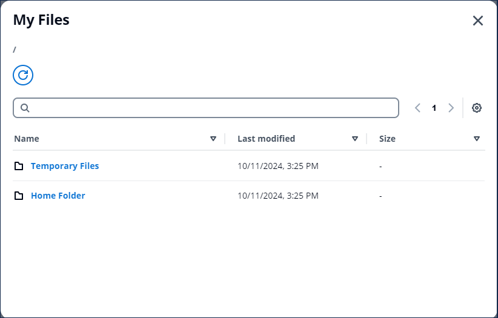Open the Home Folder link
Viewport: 498px width, 318px height.
tap(58, 196)
